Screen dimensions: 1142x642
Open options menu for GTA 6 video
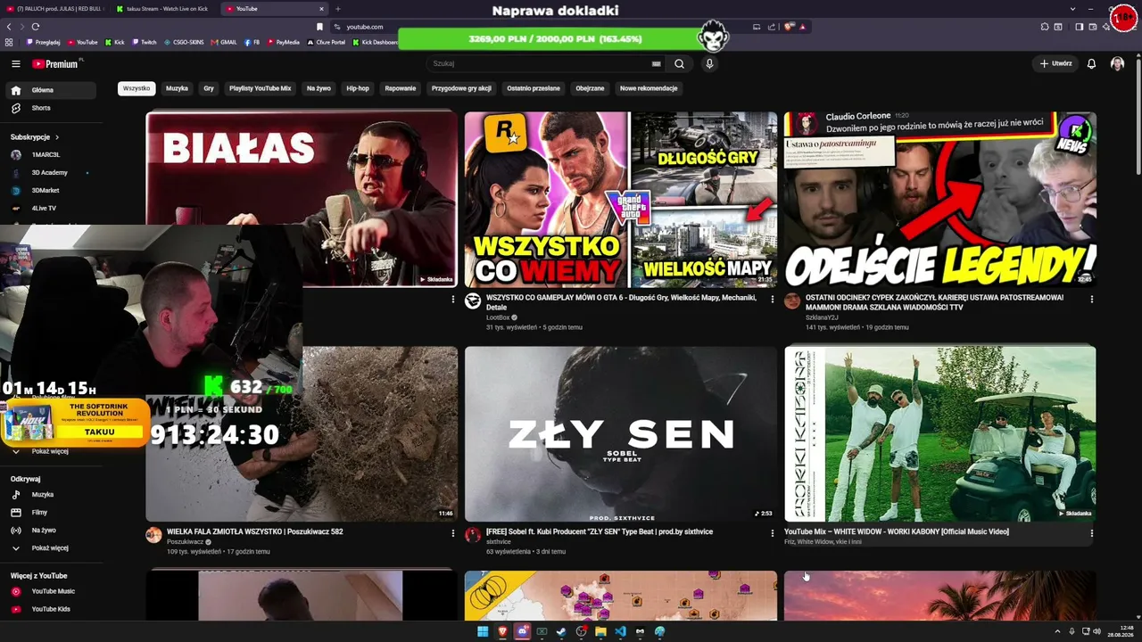coord(773,299)
